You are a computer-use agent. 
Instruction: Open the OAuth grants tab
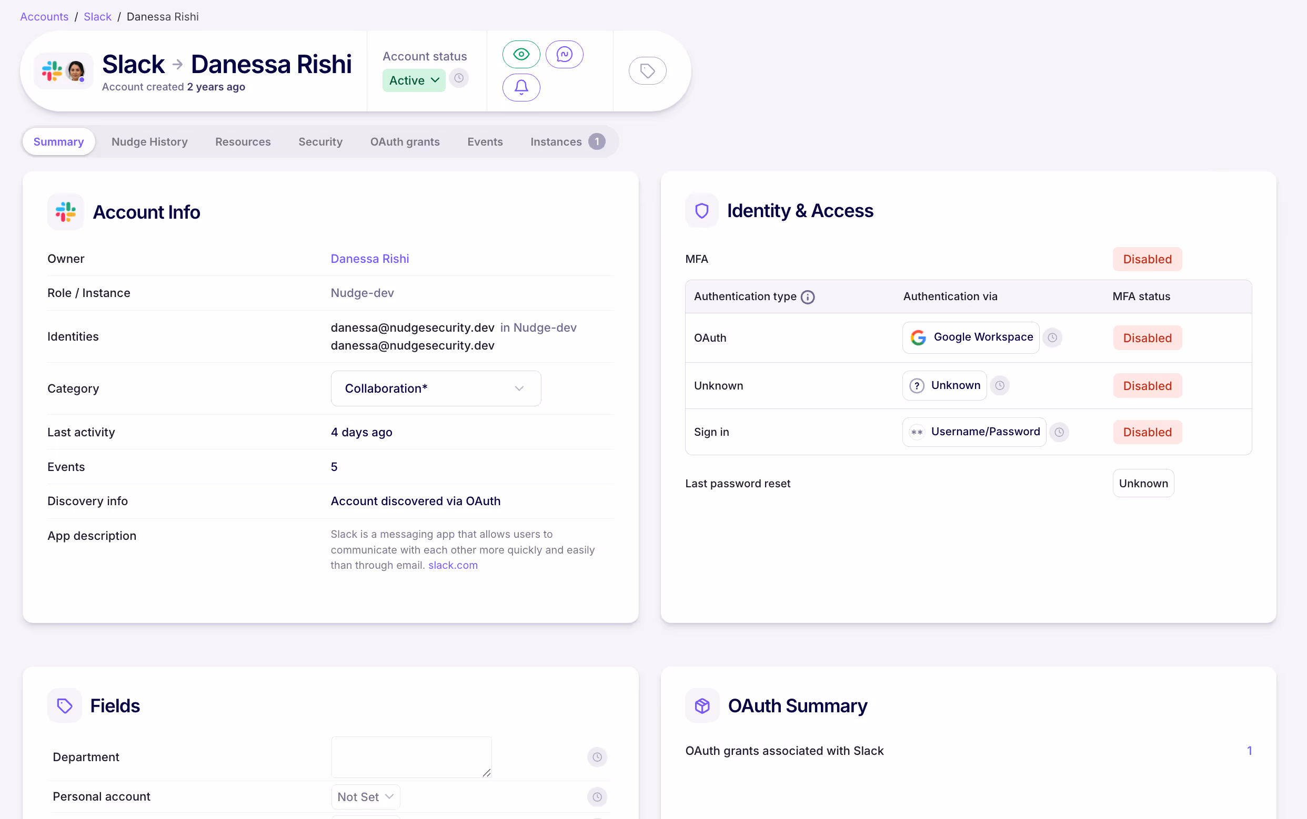point(405,142)
